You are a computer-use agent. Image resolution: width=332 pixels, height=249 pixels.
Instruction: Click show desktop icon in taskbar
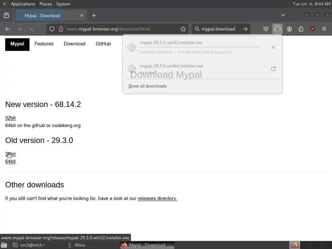point(4,245)
